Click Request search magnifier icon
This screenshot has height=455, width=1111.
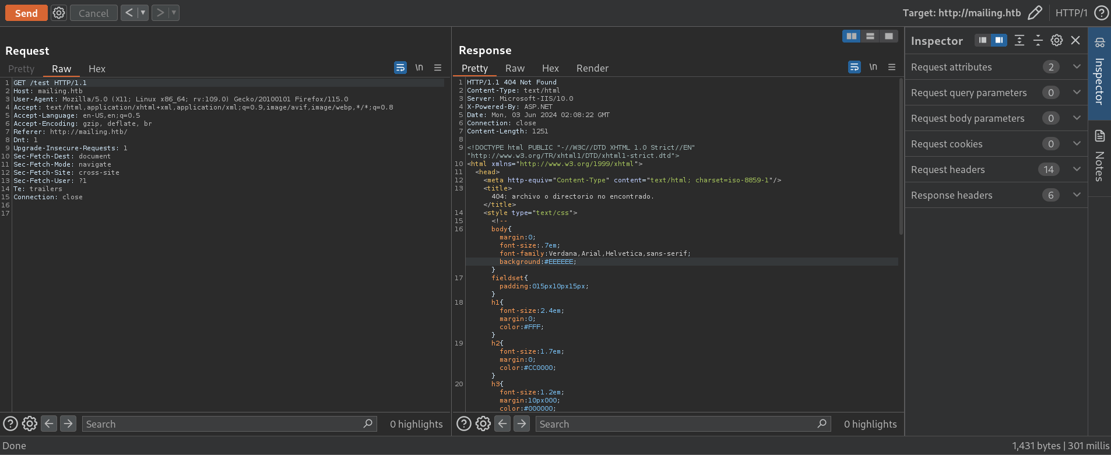point(368,424)
